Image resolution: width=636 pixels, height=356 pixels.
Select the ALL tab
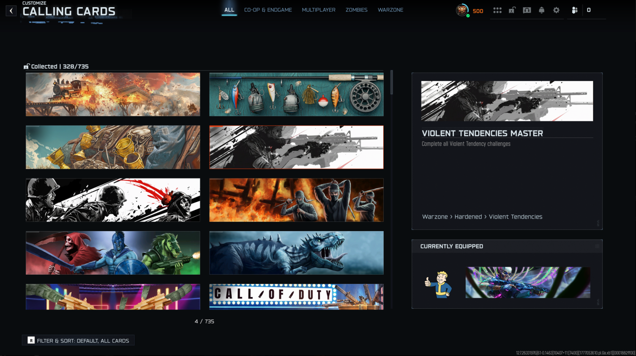coord(229,10)
